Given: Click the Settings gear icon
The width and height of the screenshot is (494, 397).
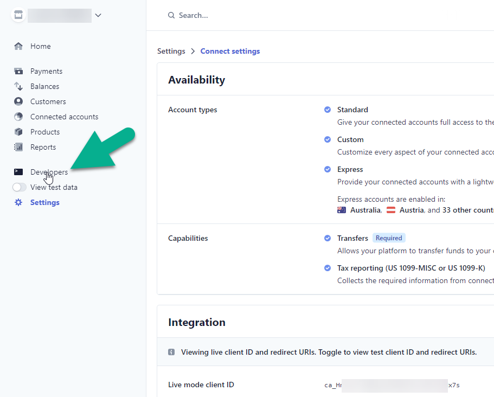Looking at the screenshot, I should (x=18, y=202).
